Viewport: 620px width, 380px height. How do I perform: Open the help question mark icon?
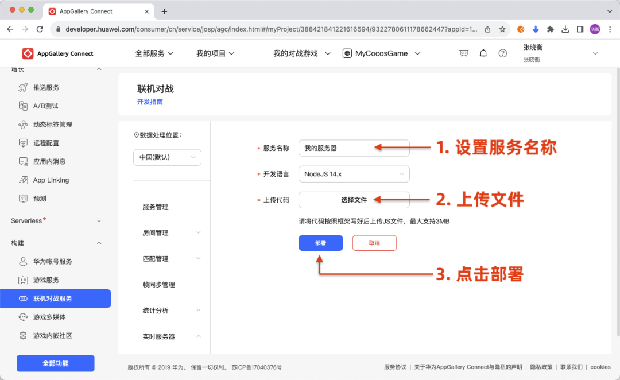tap(502, 53)
